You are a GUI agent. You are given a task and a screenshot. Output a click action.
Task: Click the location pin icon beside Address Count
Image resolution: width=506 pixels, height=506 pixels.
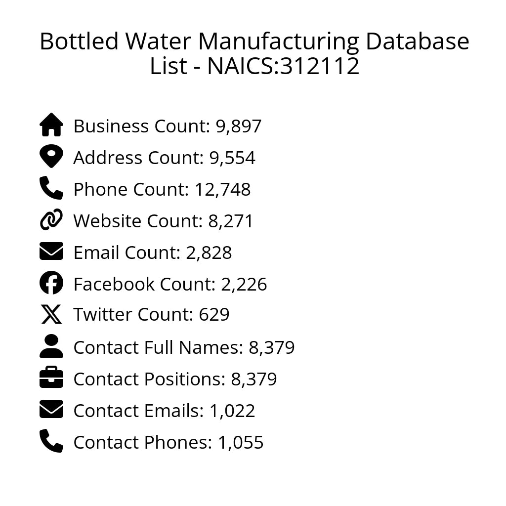[x=51, y=157]
